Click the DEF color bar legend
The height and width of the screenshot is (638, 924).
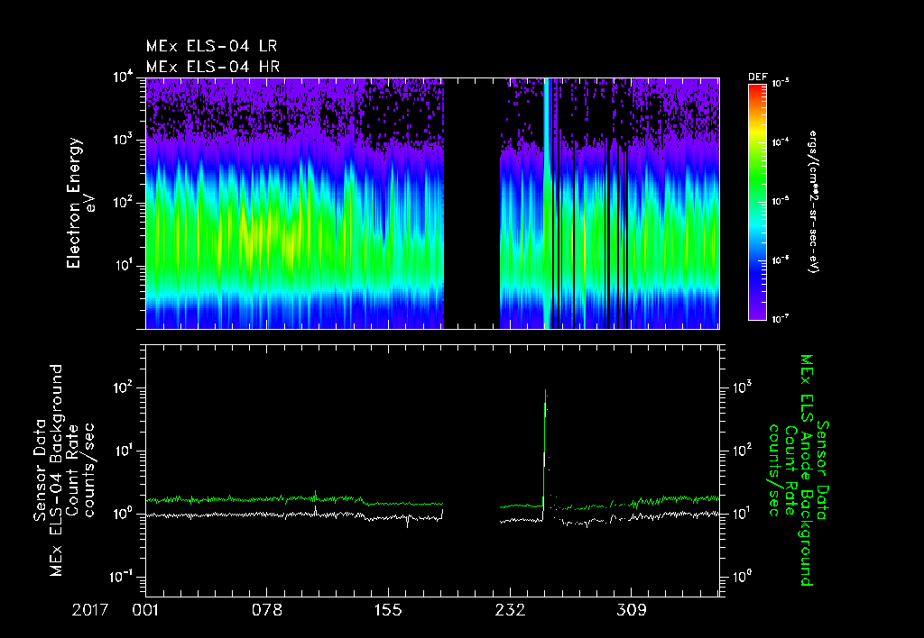click(x=757, y=202)
